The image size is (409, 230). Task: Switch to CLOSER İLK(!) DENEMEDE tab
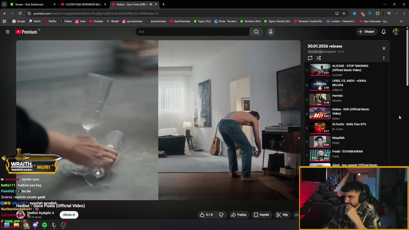tap(83, 4)
